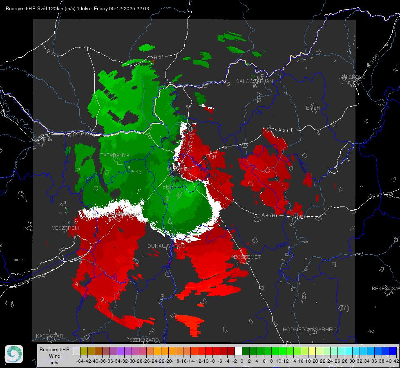Pick the dark green swatch between 0 and 2

click(246, 351)
